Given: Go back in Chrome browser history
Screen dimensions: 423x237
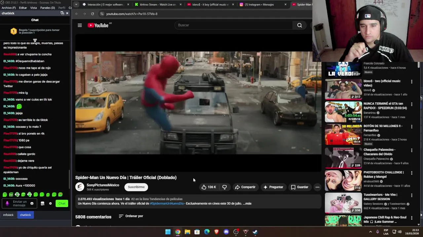Looking at the screenshot, I should (x=77, y=14).
